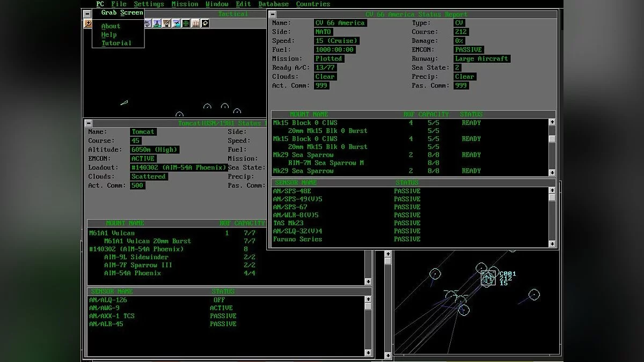Click the Tomcat altitude 6050m (High) field
Viewport: 644px width, 362px height.
click(155, 150)
